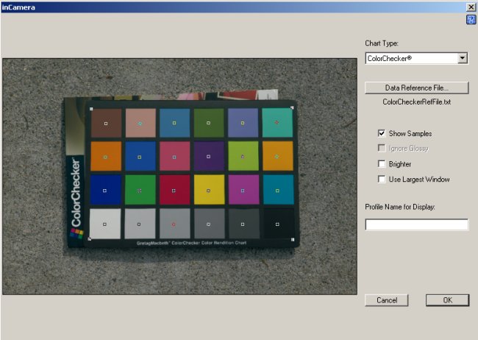478x340 pixels.
Task: Click the yellow-green patch in the second row
Action: [243, 156]
